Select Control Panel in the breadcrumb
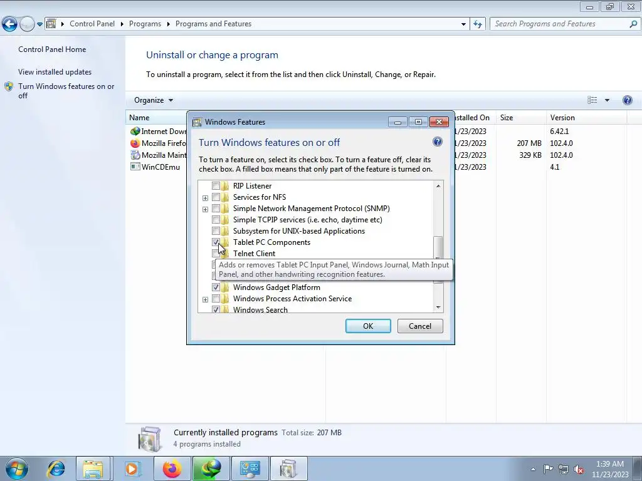 pos(92,24)
